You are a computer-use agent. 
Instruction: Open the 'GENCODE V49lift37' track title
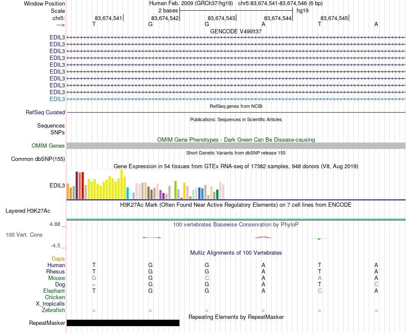coord(236,31)
